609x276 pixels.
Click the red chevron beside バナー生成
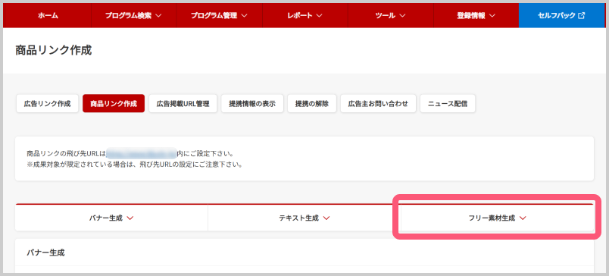[x=130, y=218]
